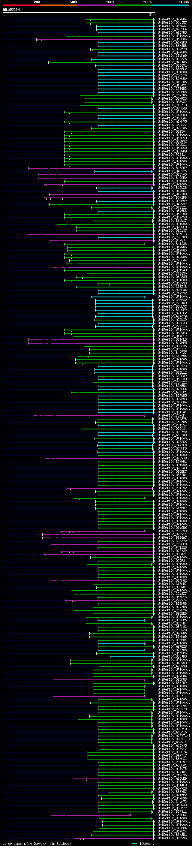Select the UniRef100_B4JVX7 label
The height and width of the screenshot is (846, 192).
(172, 204)
